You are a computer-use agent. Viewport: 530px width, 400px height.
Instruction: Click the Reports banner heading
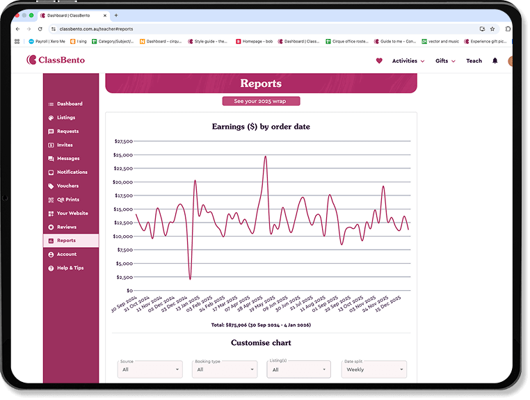(x=261, y=83)
